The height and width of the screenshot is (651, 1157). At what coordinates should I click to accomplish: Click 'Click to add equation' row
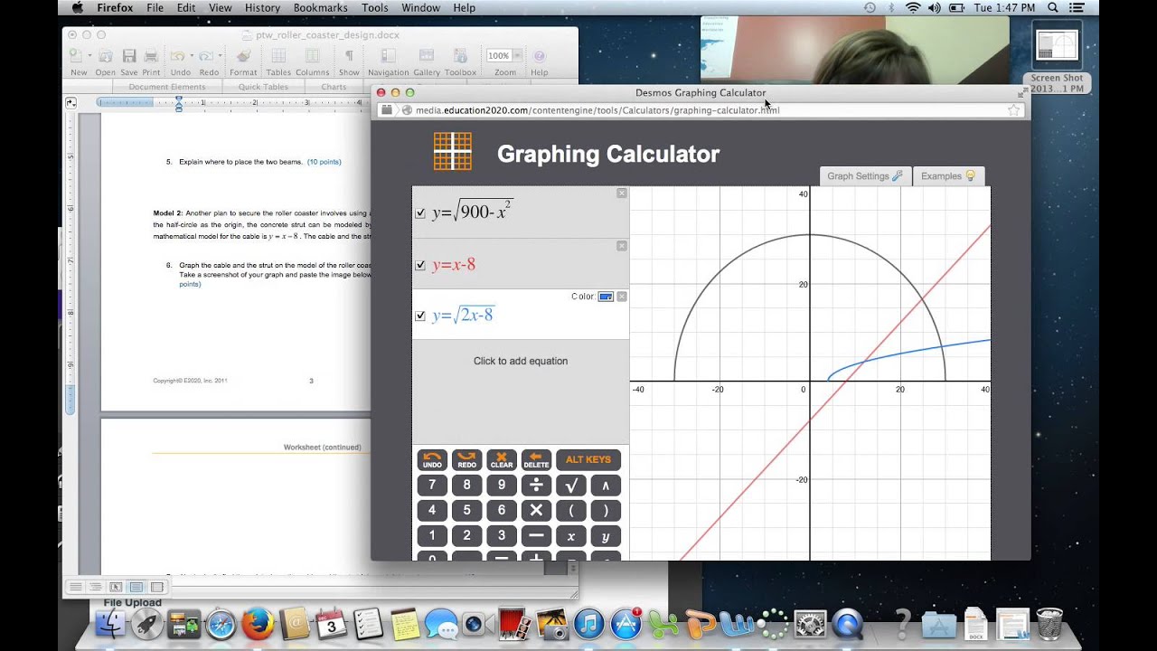(521, 361)
